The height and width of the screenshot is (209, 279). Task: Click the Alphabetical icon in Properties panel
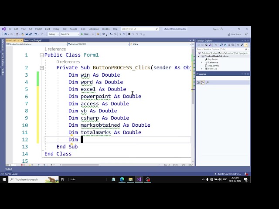tap(202, 82)
